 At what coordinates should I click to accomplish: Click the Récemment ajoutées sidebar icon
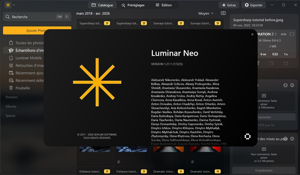point(11,73)
